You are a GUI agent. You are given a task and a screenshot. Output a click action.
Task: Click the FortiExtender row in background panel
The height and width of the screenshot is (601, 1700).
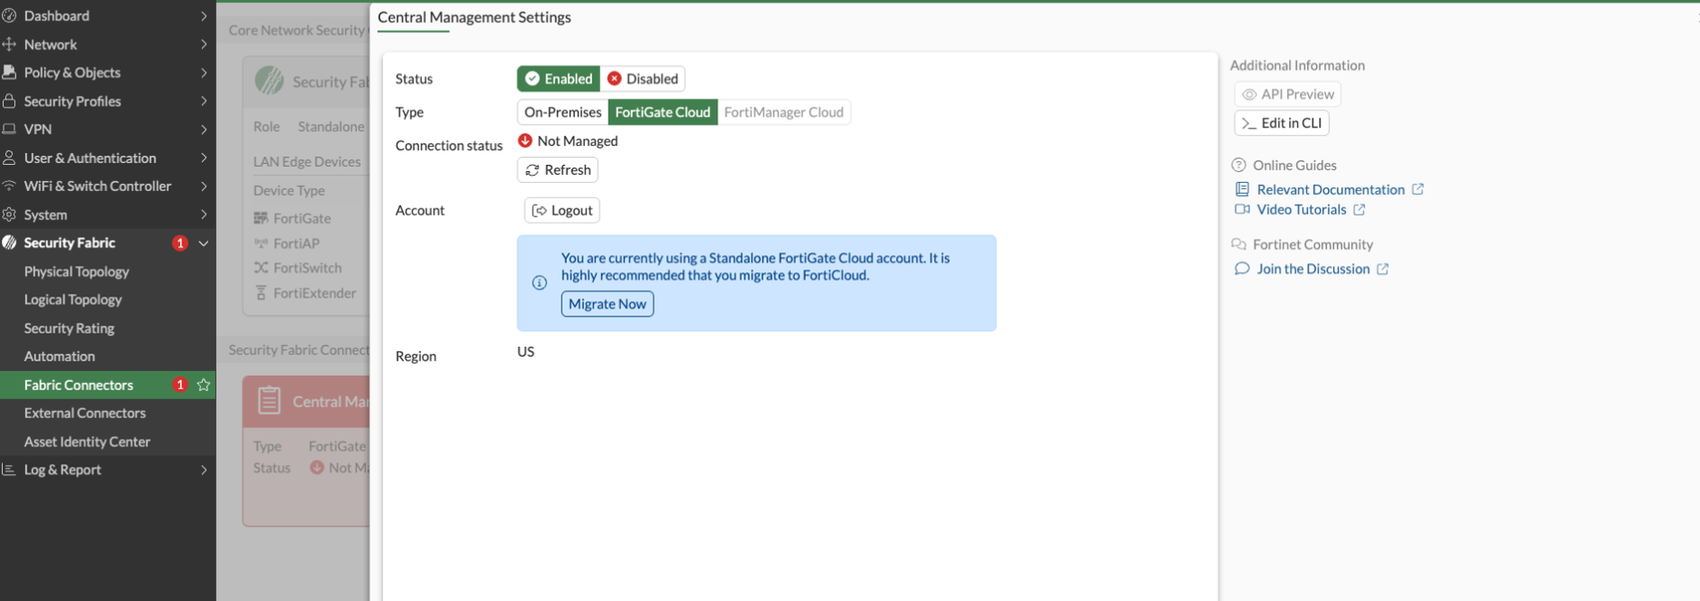306,293
